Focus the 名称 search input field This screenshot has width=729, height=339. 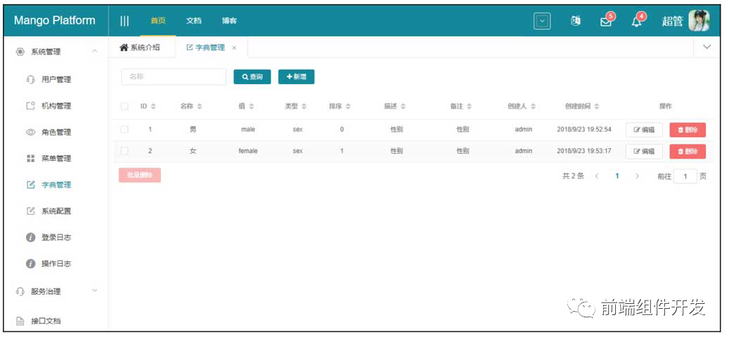[174, 77]
